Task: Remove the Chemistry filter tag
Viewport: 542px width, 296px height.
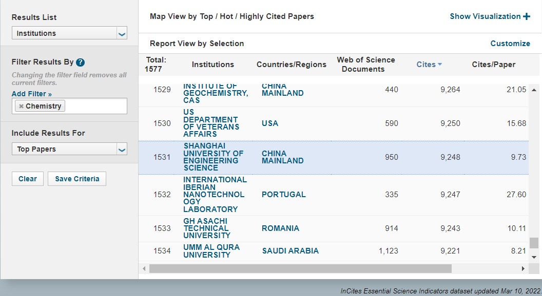Action: [x=21, y=106]
